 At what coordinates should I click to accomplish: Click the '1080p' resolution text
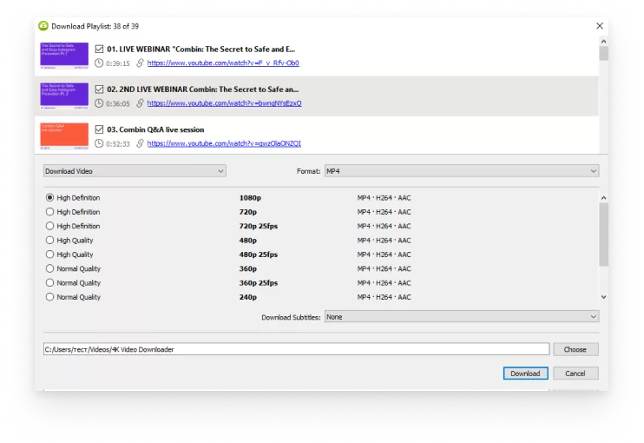pyautogui.click(x=250, y=198)
